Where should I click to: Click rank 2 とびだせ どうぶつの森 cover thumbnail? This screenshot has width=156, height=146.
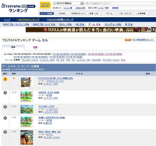[x=27, y=97]
